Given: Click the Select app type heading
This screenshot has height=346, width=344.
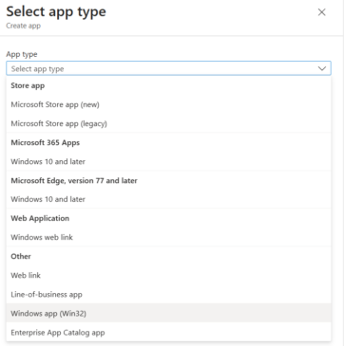Looking at the screenshot, I should (x=56, y=12).
